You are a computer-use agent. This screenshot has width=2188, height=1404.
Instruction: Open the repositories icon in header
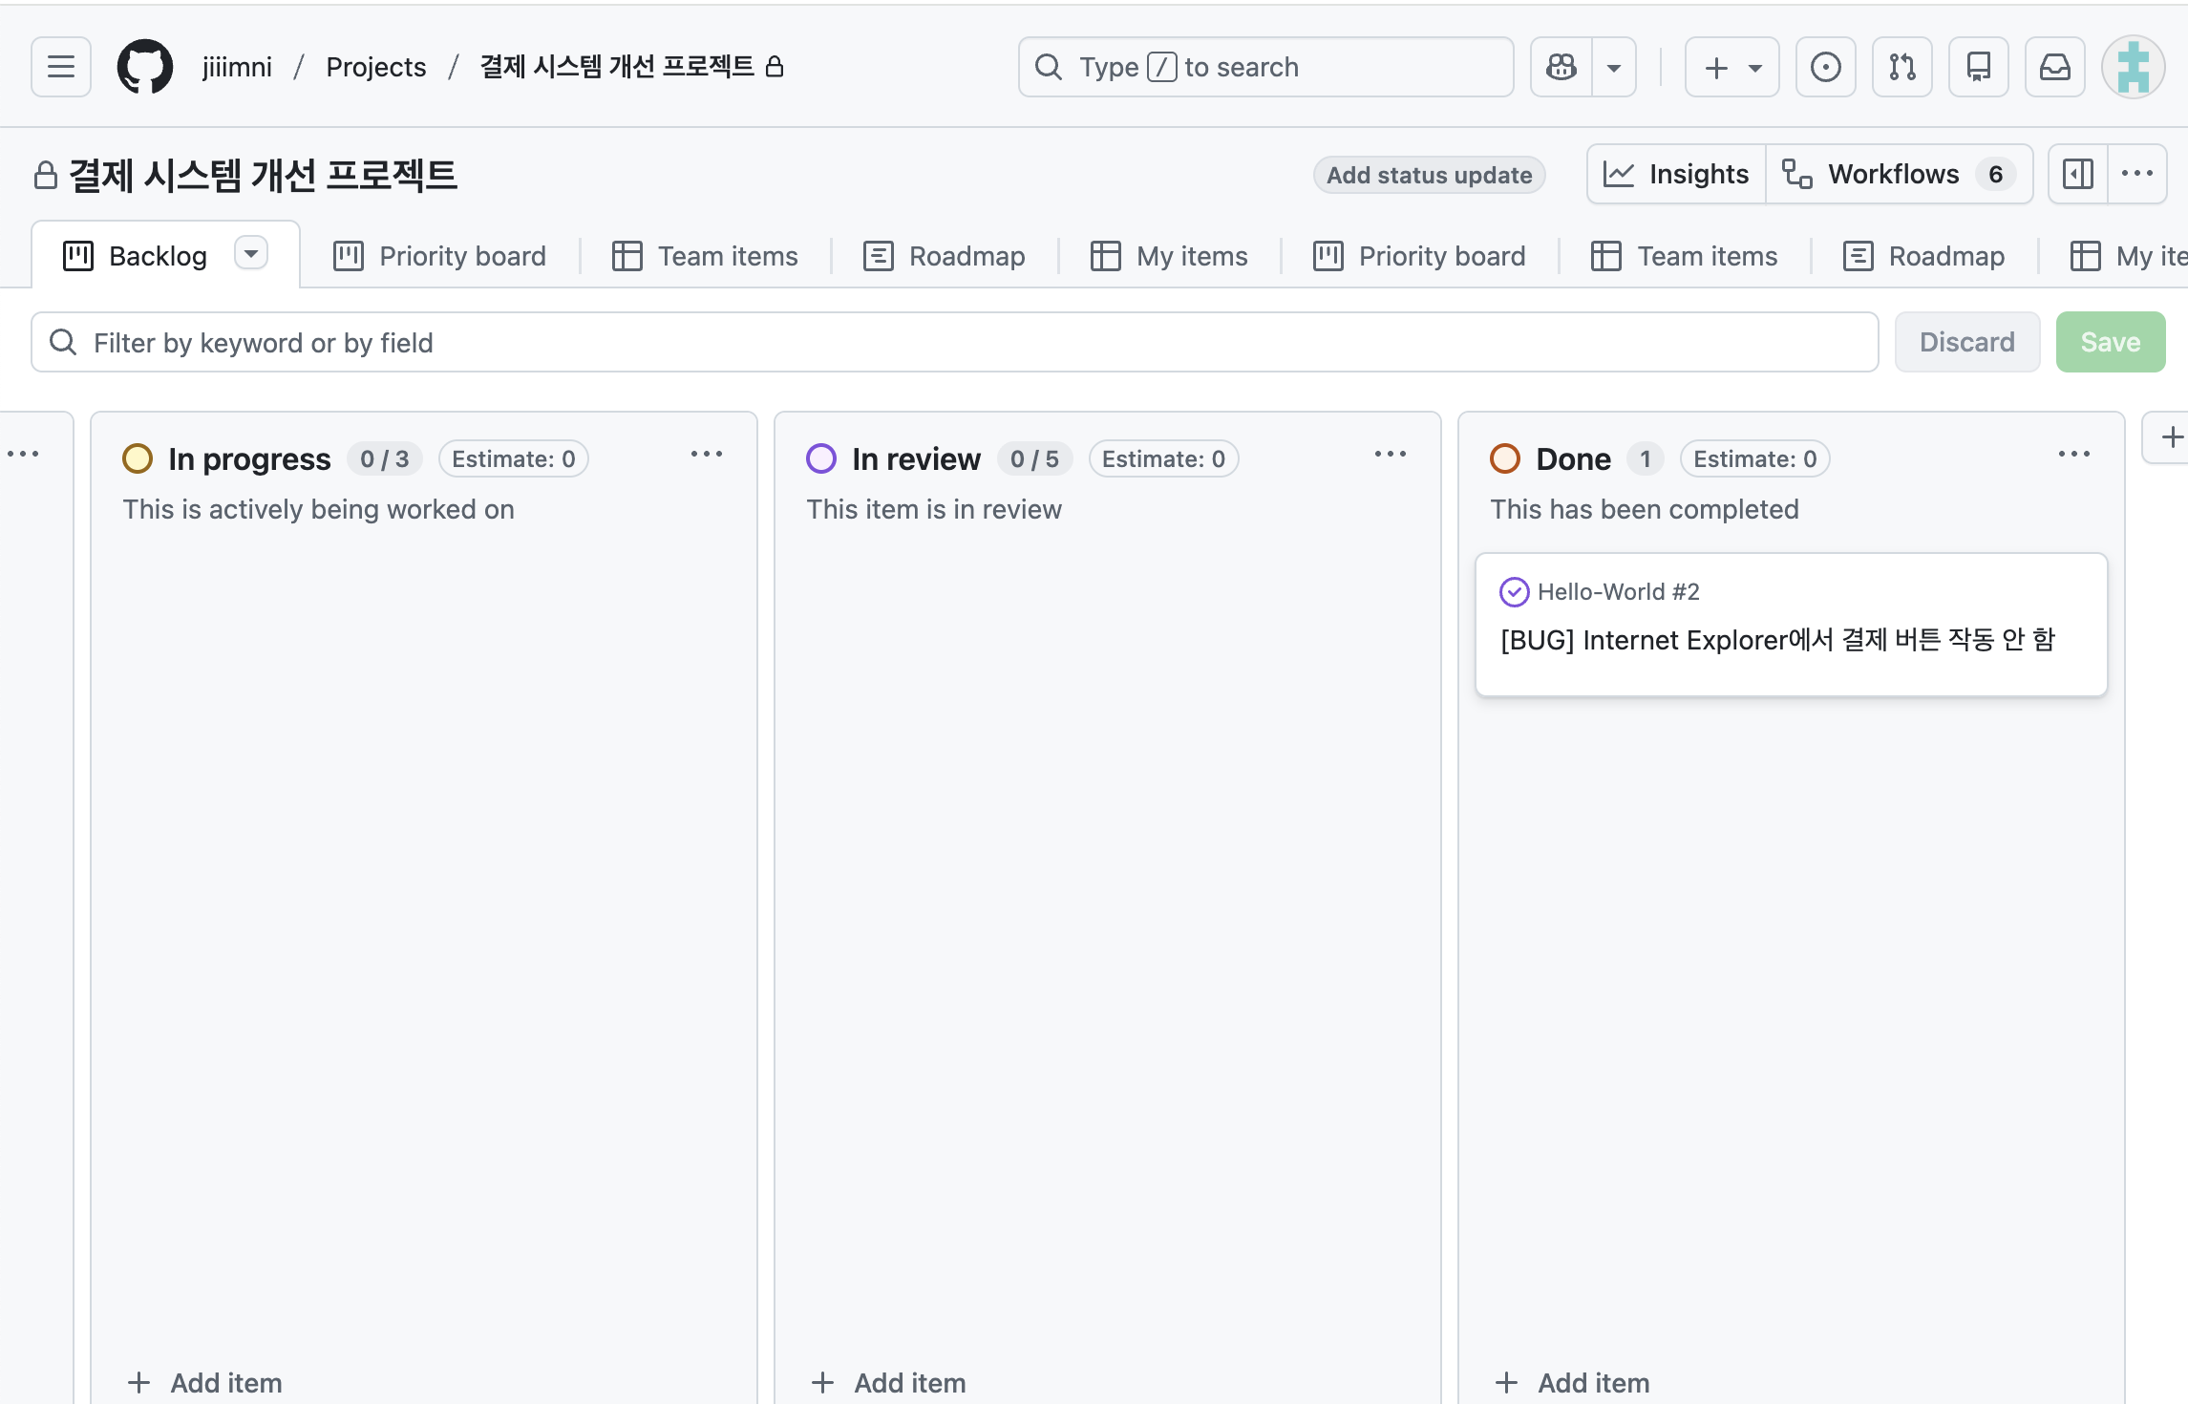[x=1978, y=67]
